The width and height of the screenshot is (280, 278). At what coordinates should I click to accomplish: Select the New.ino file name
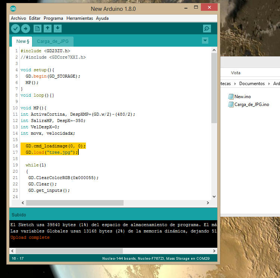click(x=243, y=97)
